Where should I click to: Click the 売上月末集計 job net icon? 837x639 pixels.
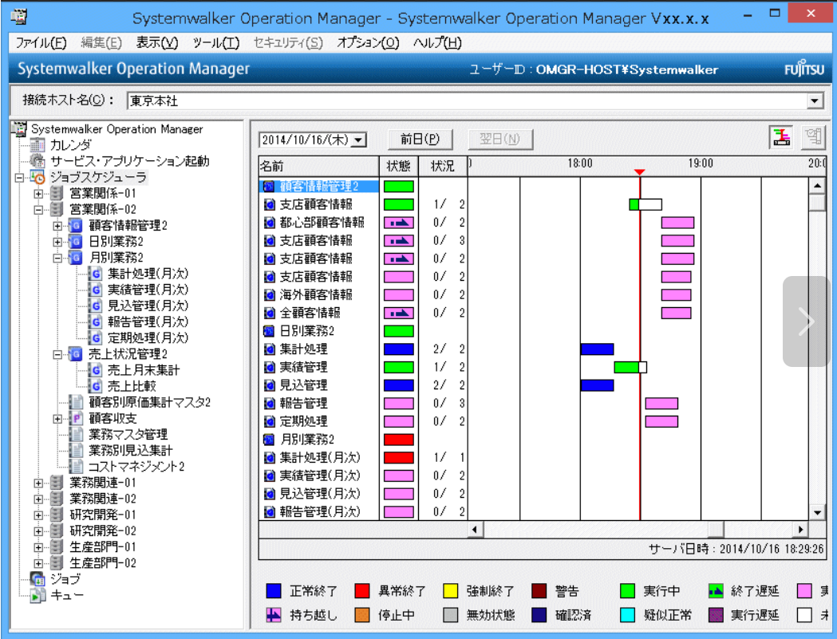point(95,370)
